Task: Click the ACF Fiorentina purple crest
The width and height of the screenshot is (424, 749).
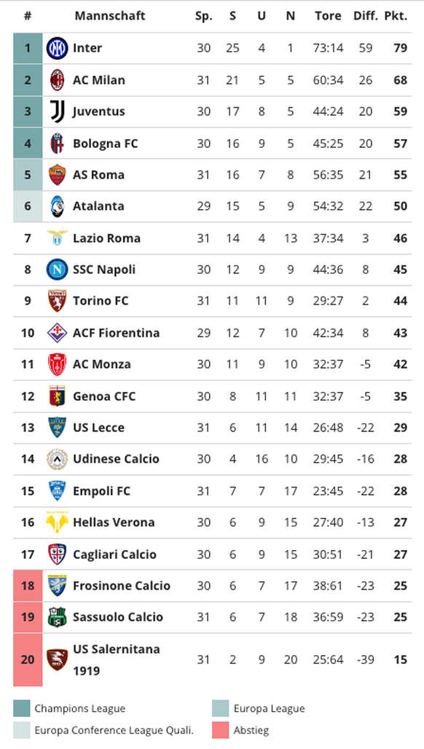Action: (x=57, y=333)
